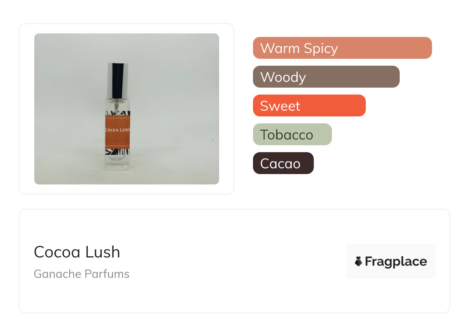
Task: Click the "Cacao" text label
Action: coord(280,164)
